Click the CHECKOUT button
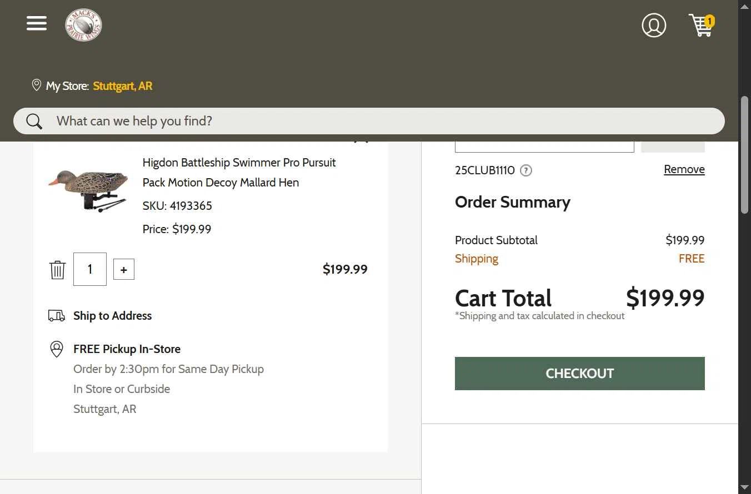Viewport: 751px width, 494px height. pyautogui.click(x=580, y=374)
